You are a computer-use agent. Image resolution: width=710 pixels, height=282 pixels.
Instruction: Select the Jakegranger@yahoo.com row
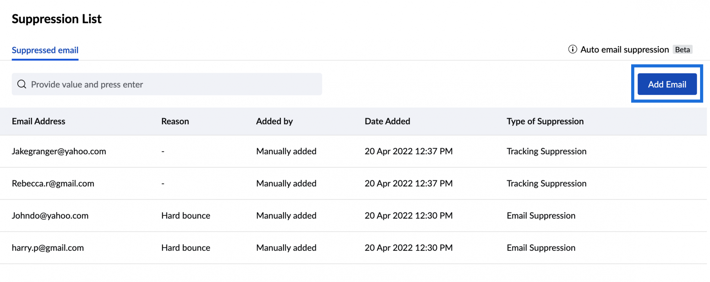(x=59, y=151)
